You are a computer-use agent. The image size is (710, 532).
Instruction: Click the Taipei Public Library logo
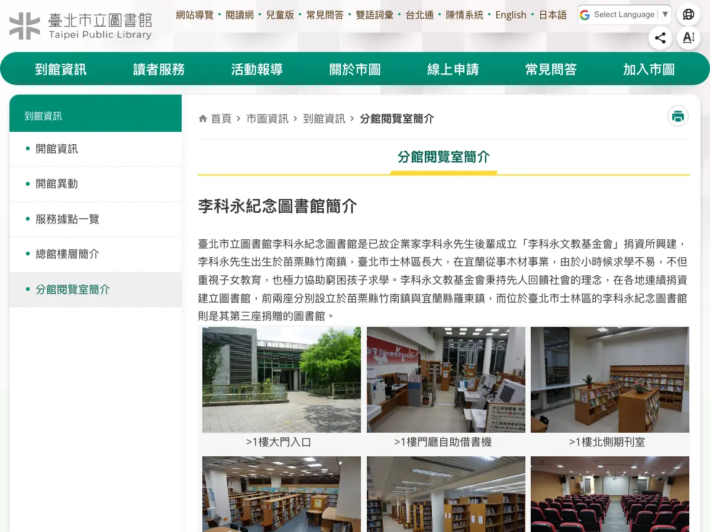coord(80,26)
